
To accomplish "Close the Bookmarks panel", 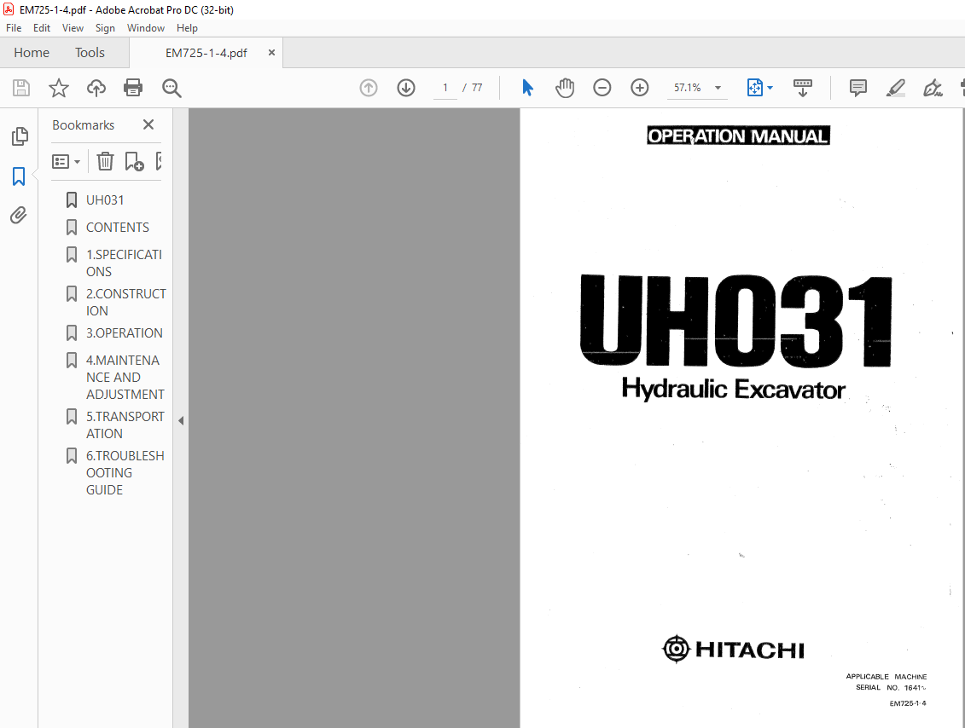I will pos(148,124).
